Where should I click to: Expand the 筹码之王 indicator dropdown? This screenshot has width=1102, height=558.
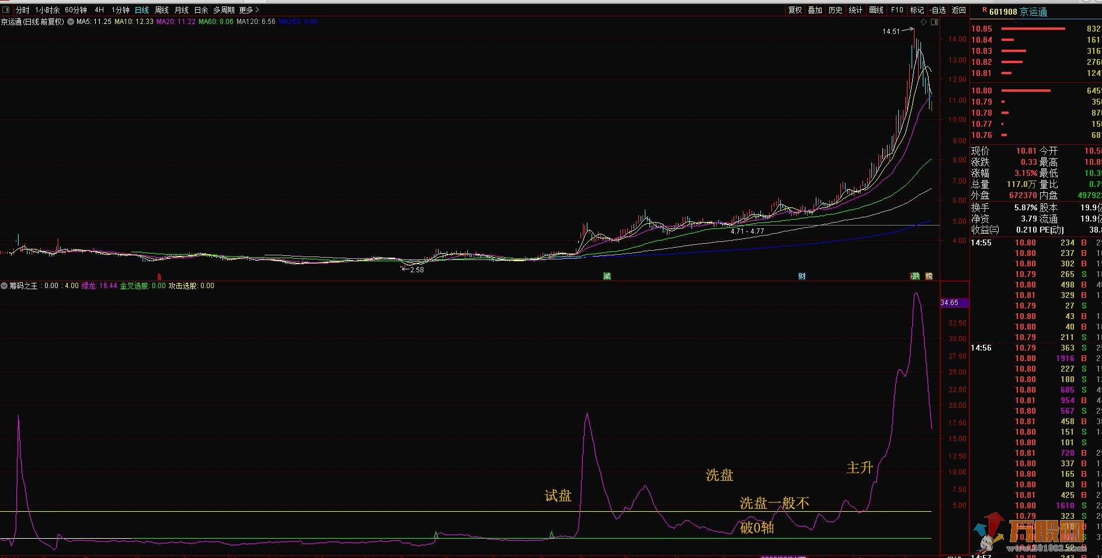(4, 286)
